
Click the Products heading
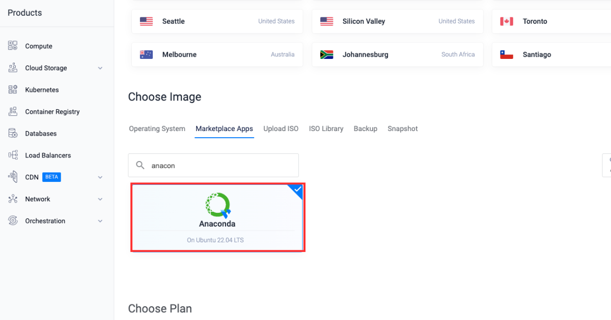pyautogui.click(x=25, y=13)
